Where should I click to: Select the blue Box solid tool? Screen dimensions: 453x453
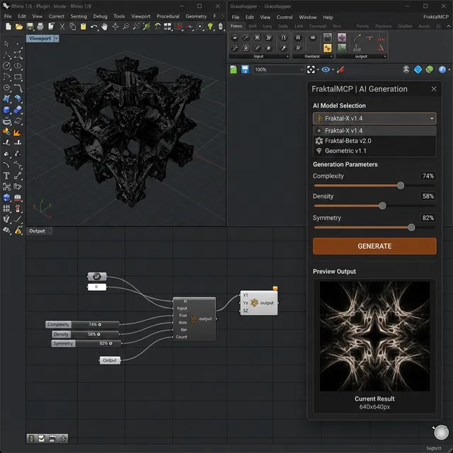click(x=6, y=110)
